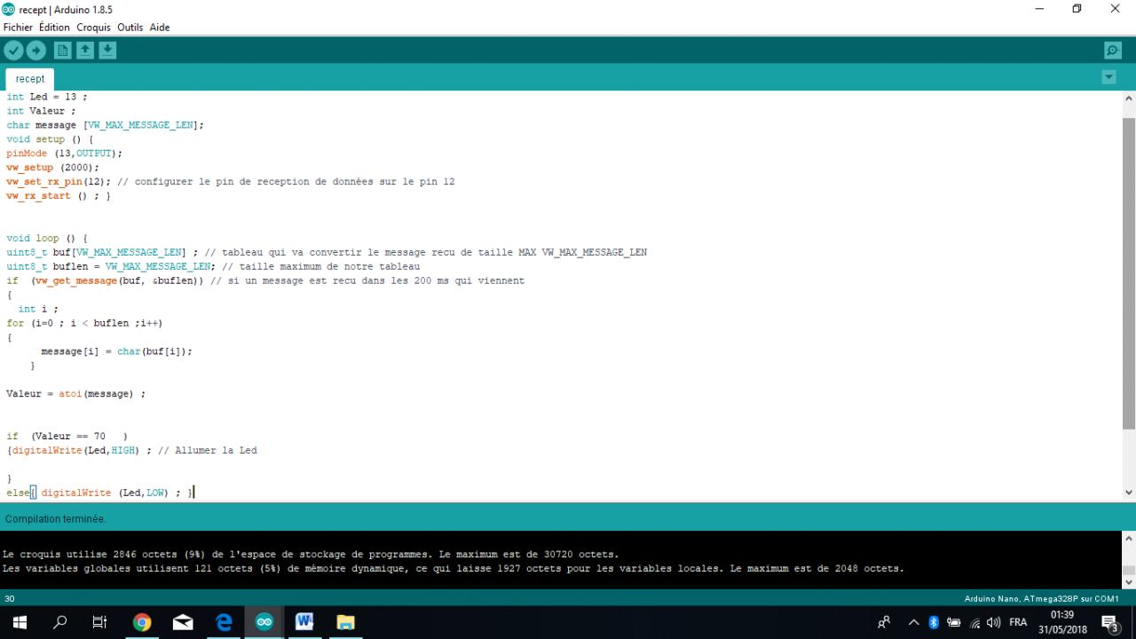This screenshot has height=639, width=1136.
Task: Open the Outils menu
Action: point(130,28)
